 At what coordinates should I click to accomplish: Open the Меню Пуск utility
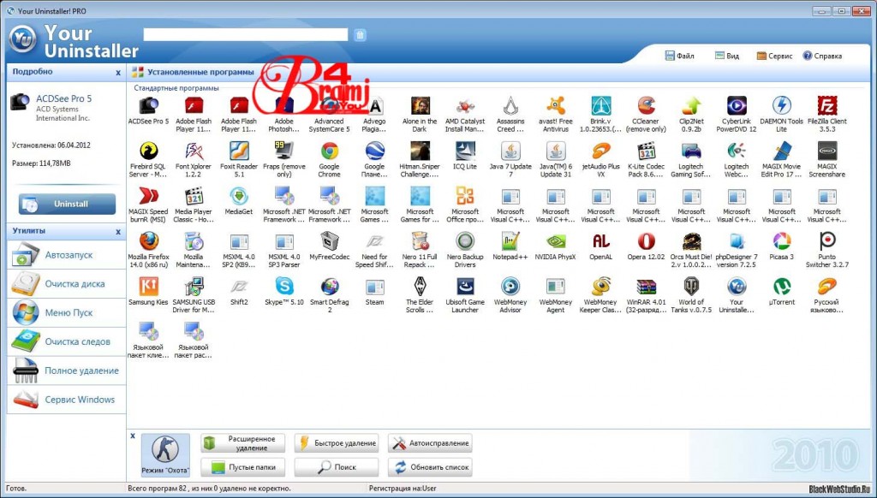point(67,313)
